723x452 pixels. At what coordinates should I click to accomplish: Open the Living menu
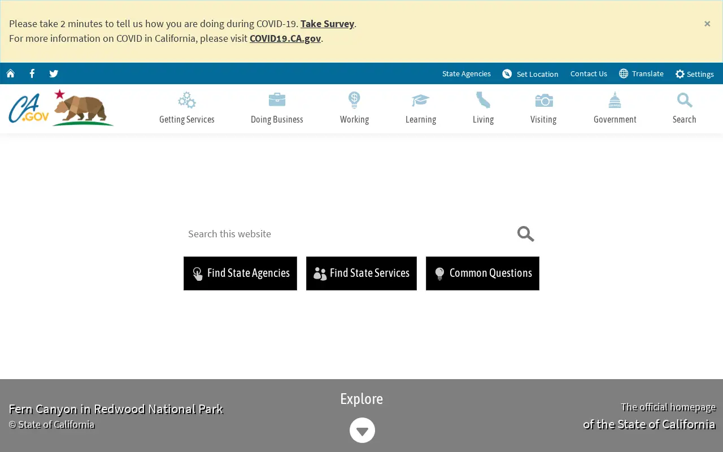pyautogui.click(x=483, y=108)
